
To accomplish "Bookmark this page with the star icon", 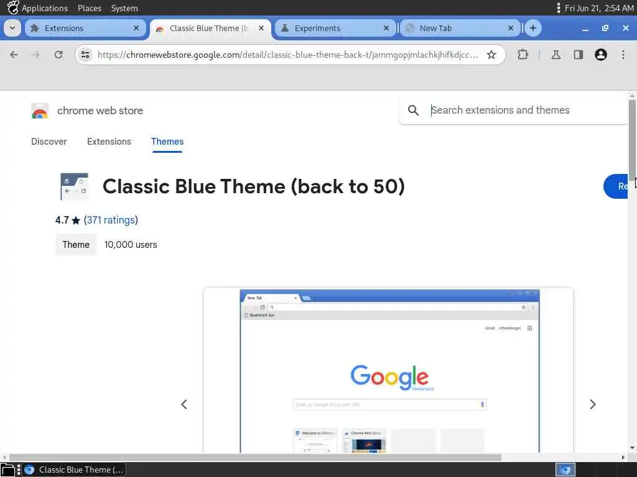I will pos(491,55).
